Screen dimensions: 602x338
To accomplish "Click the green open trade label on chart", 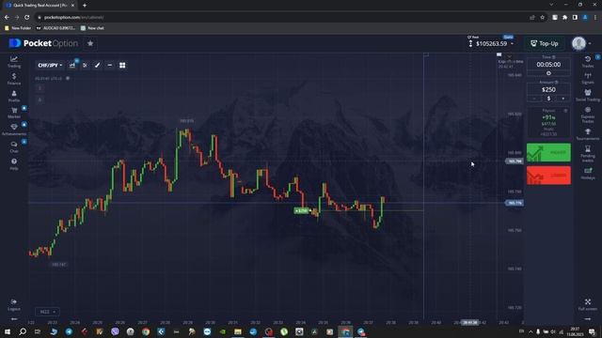I will coord(301,210).
